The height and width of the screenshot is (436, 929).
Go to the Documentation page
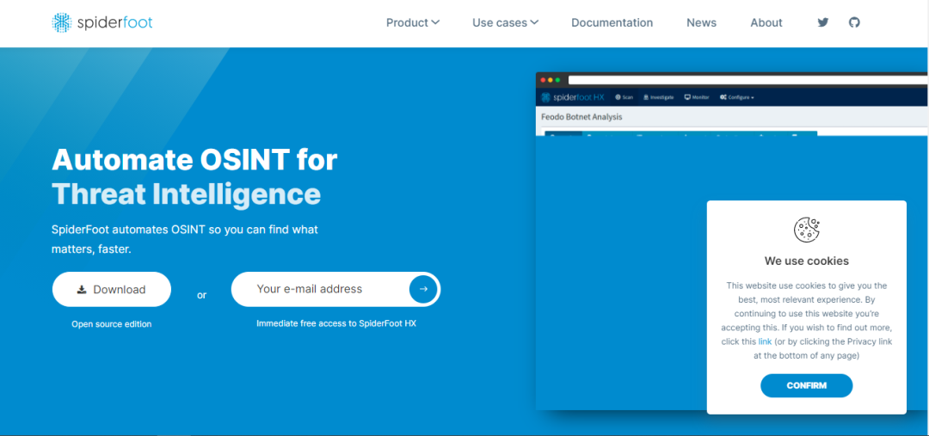coord(612,22)
